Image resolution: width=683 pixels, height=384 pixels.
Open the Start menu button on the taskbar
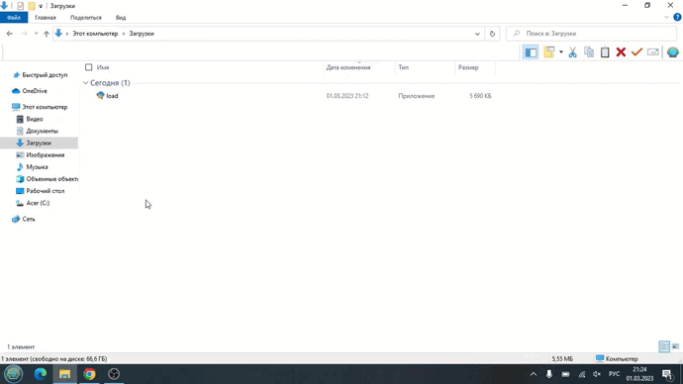pos(14,374)
